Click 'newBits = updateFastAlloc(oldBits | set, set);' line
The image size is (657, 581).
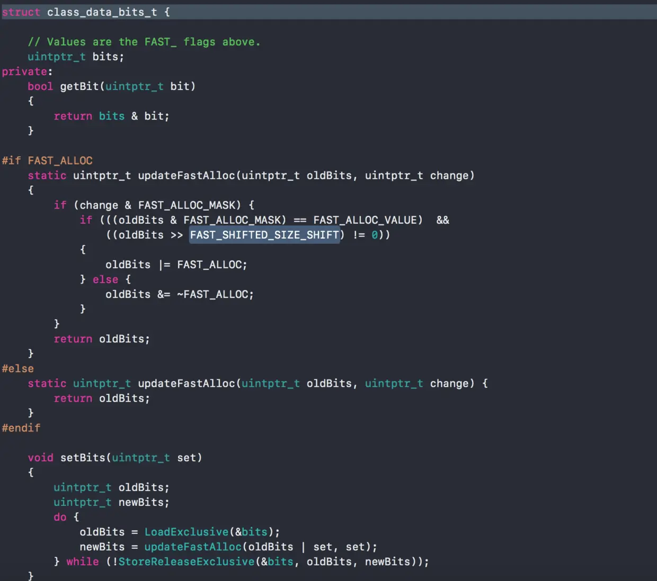click(228, 547)
